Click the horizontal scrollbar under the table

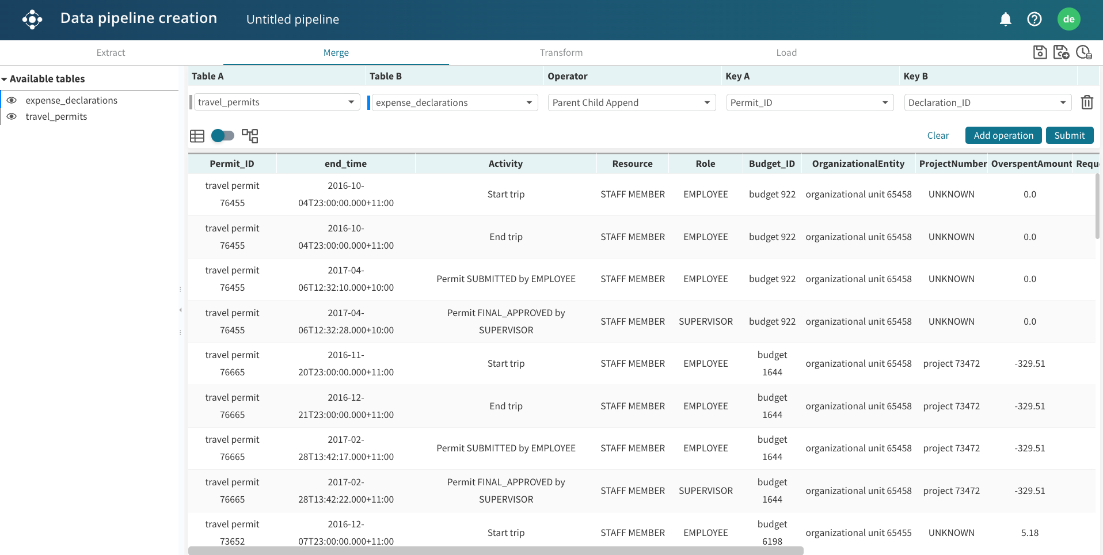[x=495, y=551]
